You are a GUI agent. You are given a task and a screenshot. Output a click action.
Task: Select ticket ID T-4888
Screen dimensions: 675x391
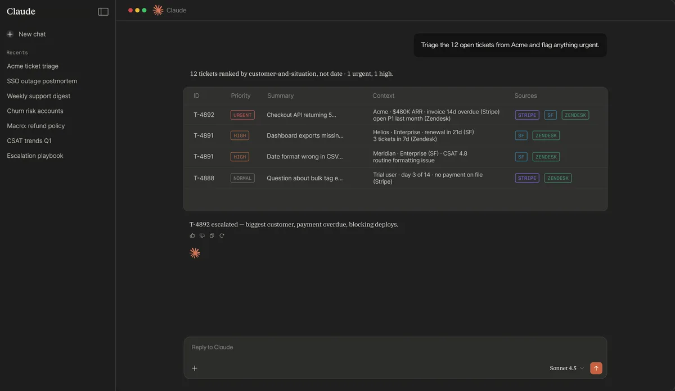tap(204, 178)
